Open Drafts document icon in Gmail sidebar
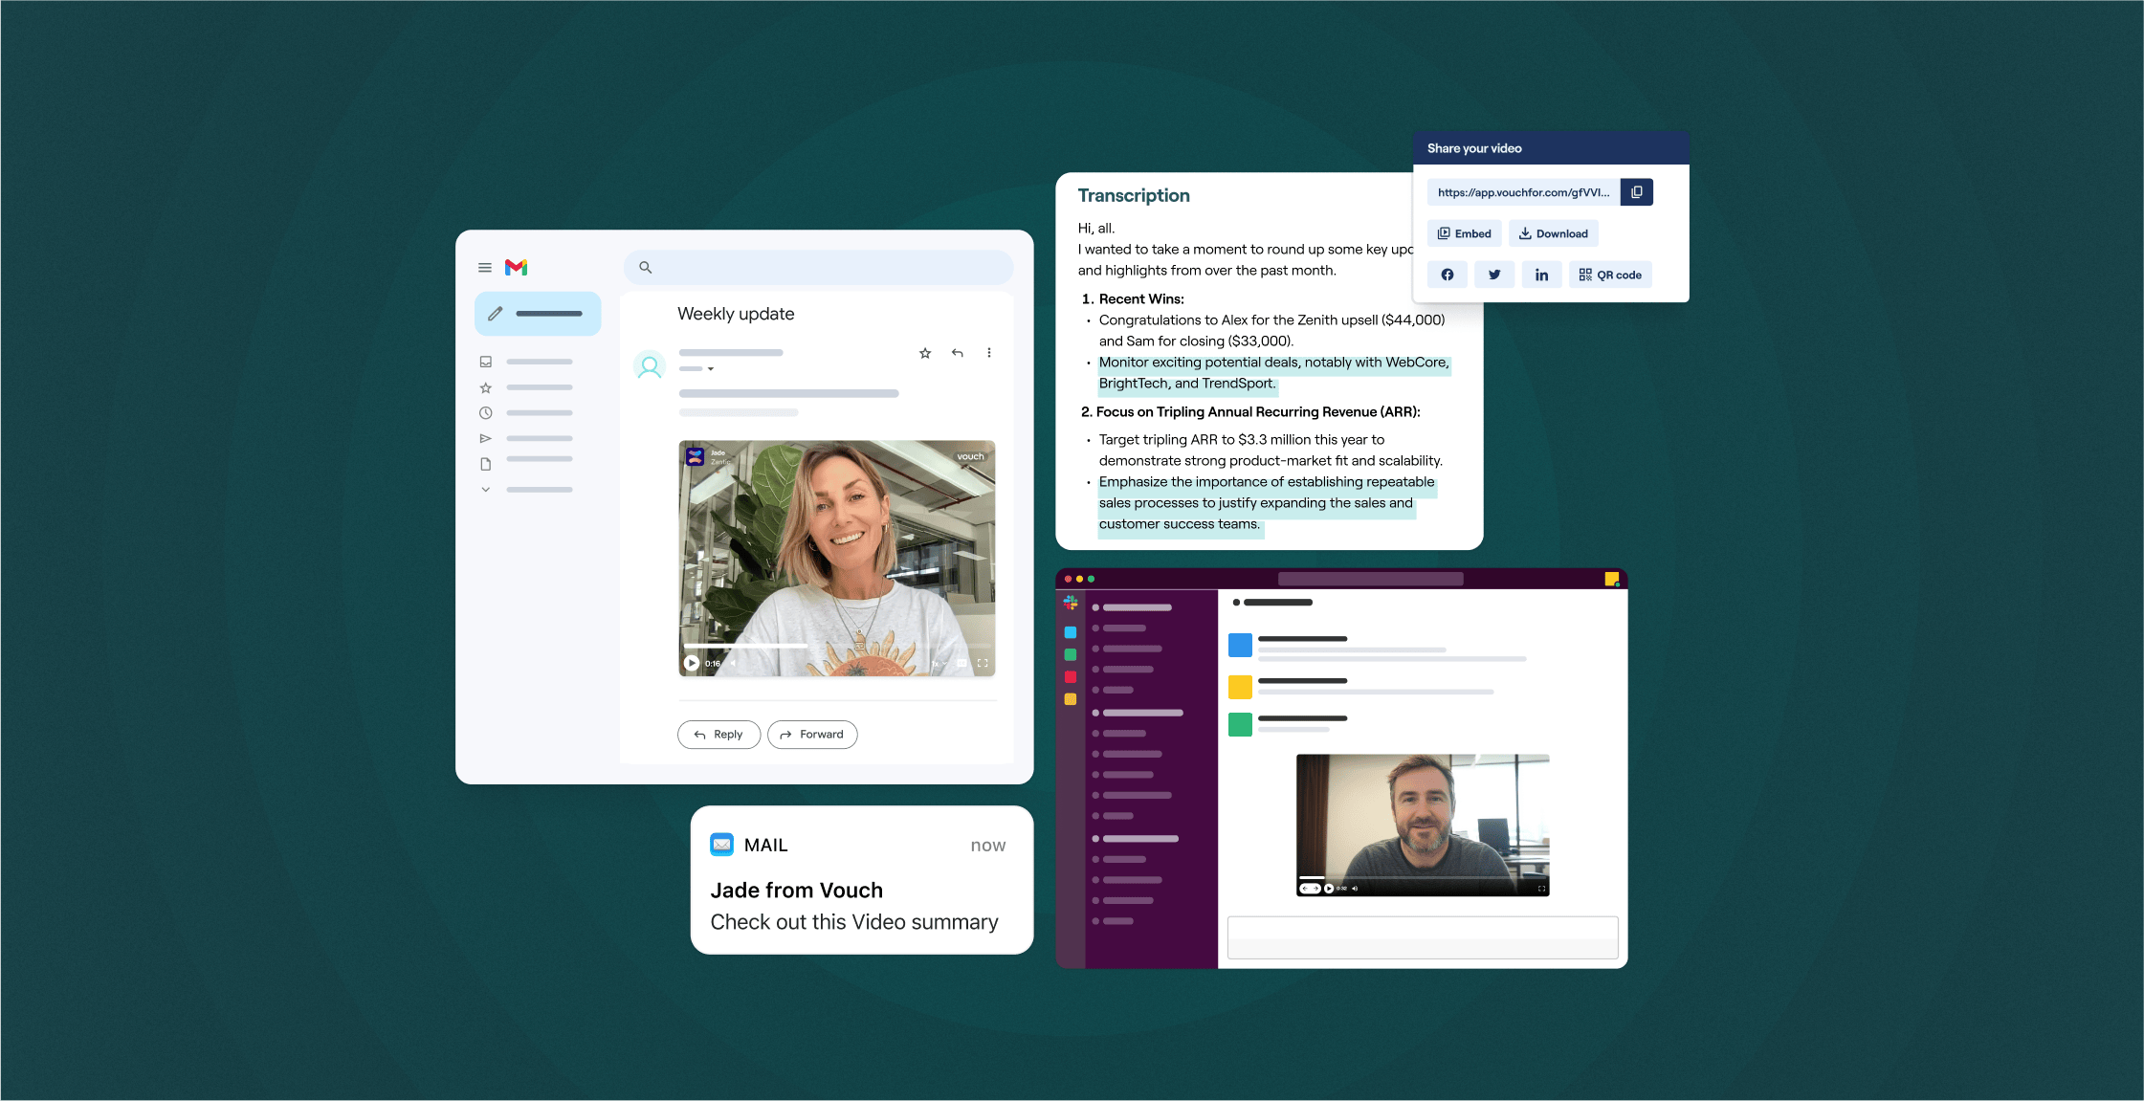The width and height of the screenshot is (2144, 1101). pyautogui.click(x=486, y=464)
